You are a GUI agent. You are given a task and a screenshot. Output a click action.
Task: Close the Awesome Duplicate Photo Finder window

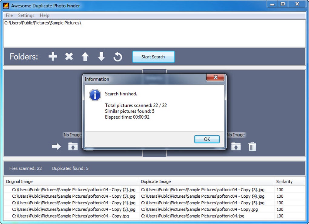point(297,4)
